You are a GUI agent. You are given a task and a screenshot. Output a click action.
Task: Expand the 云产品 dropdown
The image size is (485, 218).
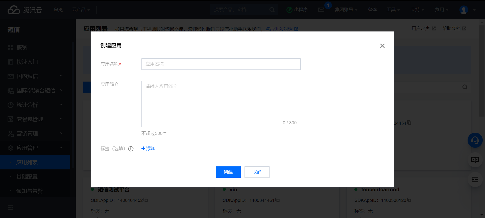[81, 10]
